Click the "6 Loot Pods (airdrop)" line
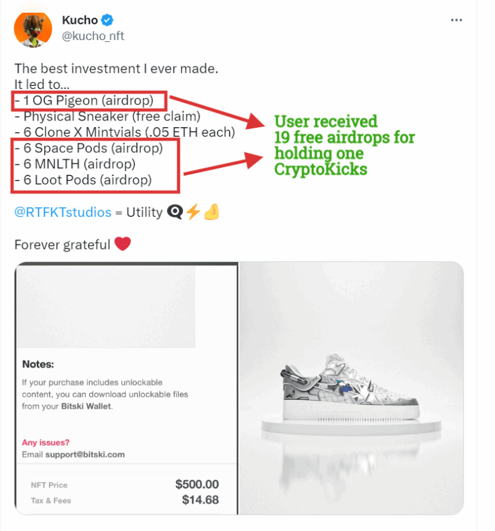The image size is (495, 531). tap(88, 180)
